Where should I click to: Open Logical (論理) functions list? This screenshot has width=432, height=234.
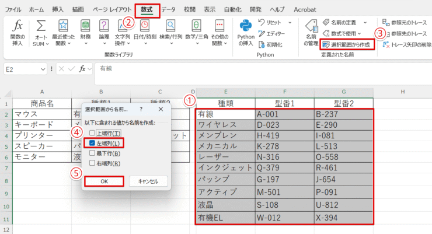click(104, 33)
